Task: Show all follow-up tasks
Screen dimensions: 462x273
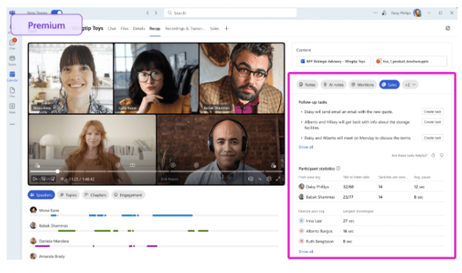Action: [306, 147]
